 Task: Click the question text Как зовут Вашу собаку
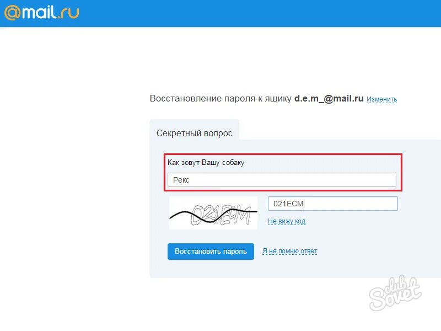coord(206,163)
